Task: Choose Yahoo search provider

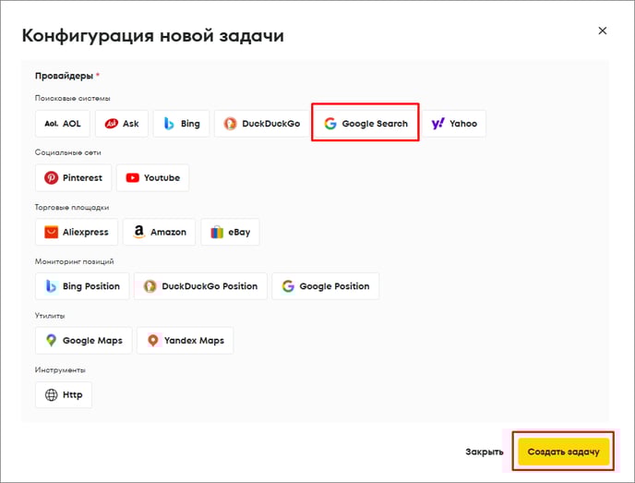Action: (x=454, y=124)
